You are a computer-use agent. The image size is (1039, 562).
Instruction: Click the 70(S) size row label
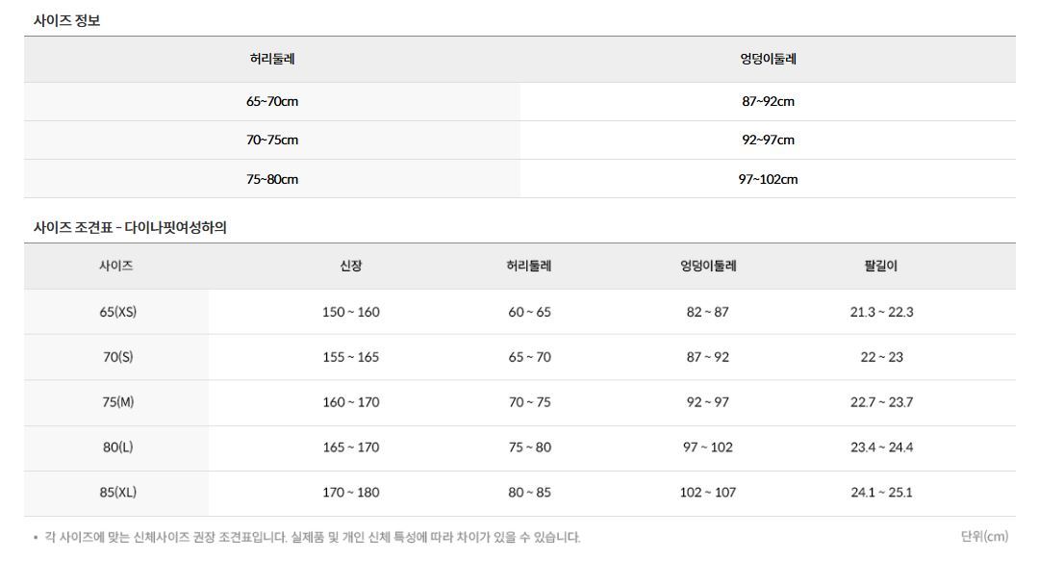(118, 357)
